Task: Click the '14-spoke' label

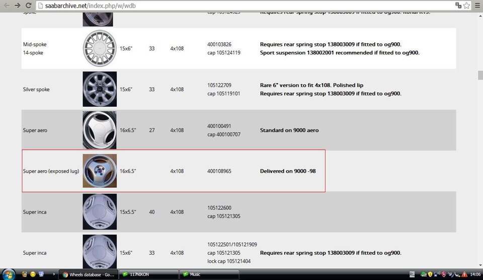Action: tap(33, 53)
